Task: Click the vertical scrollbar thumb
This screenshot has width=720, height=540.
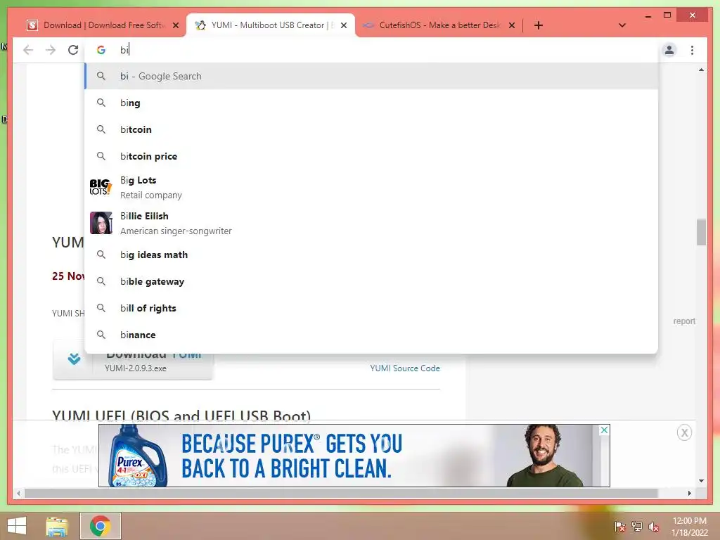Action: point(701,232)
